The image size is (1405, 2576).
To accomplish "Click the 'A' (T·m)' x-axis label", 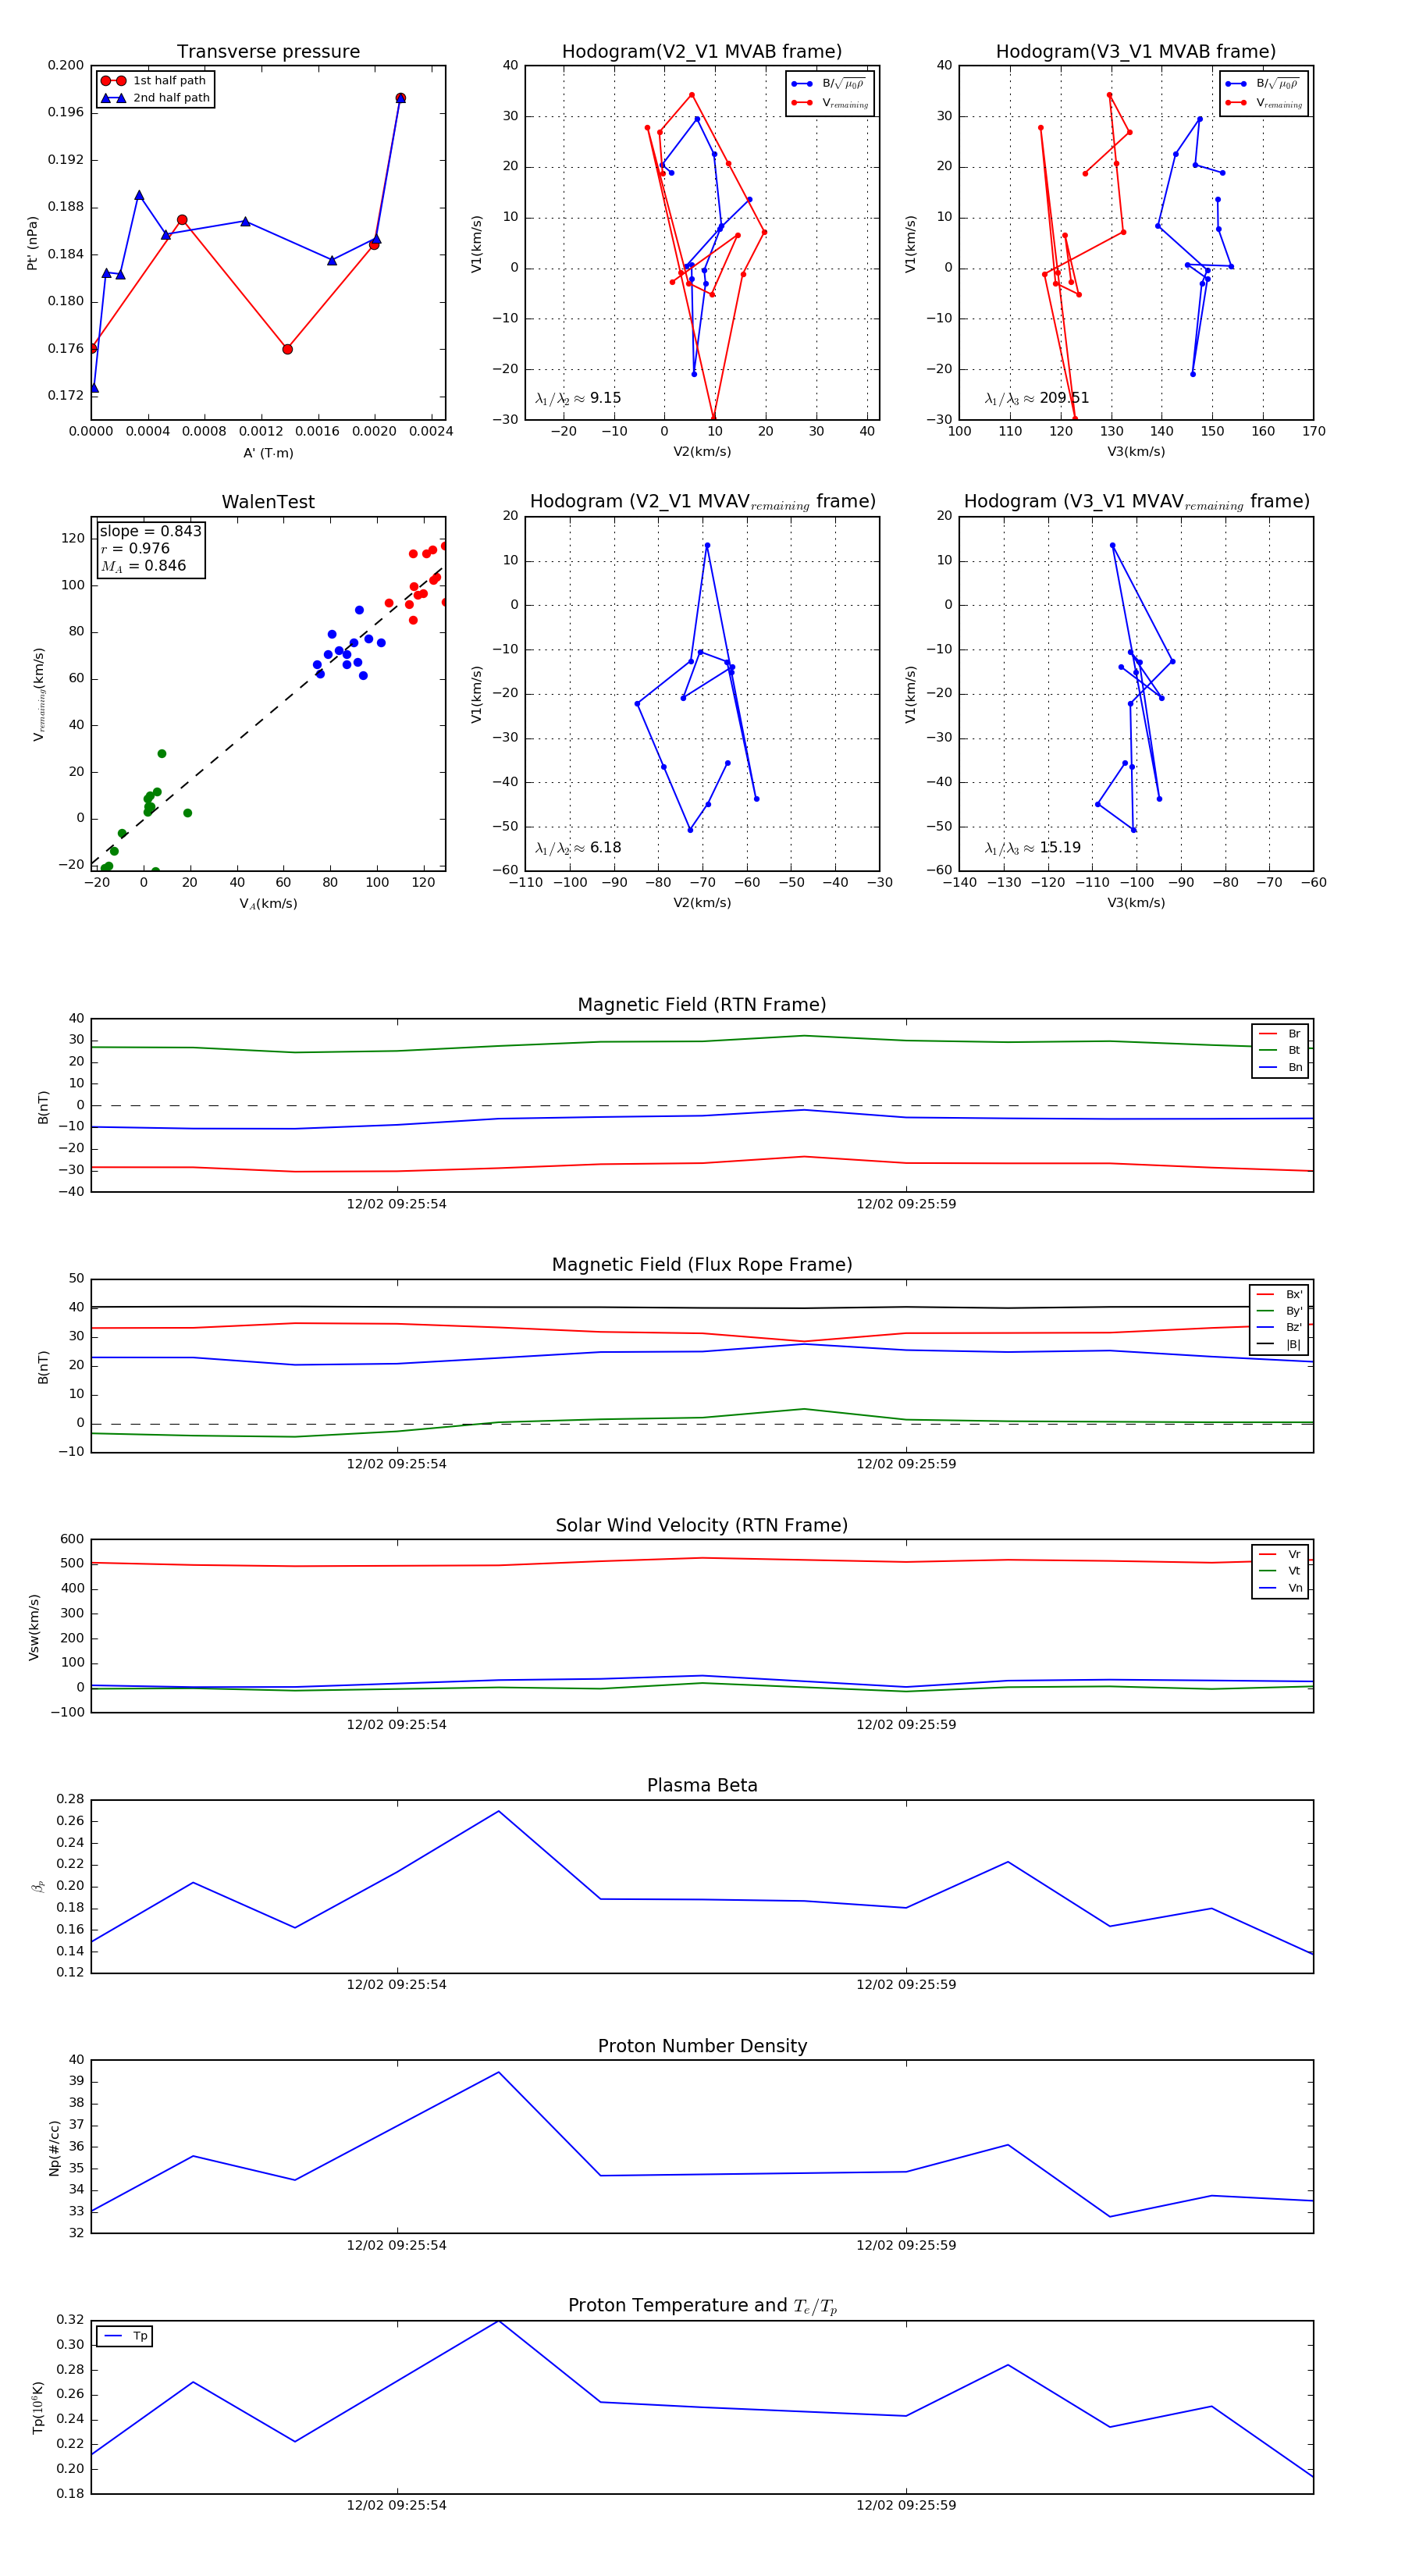I will 268,453.
